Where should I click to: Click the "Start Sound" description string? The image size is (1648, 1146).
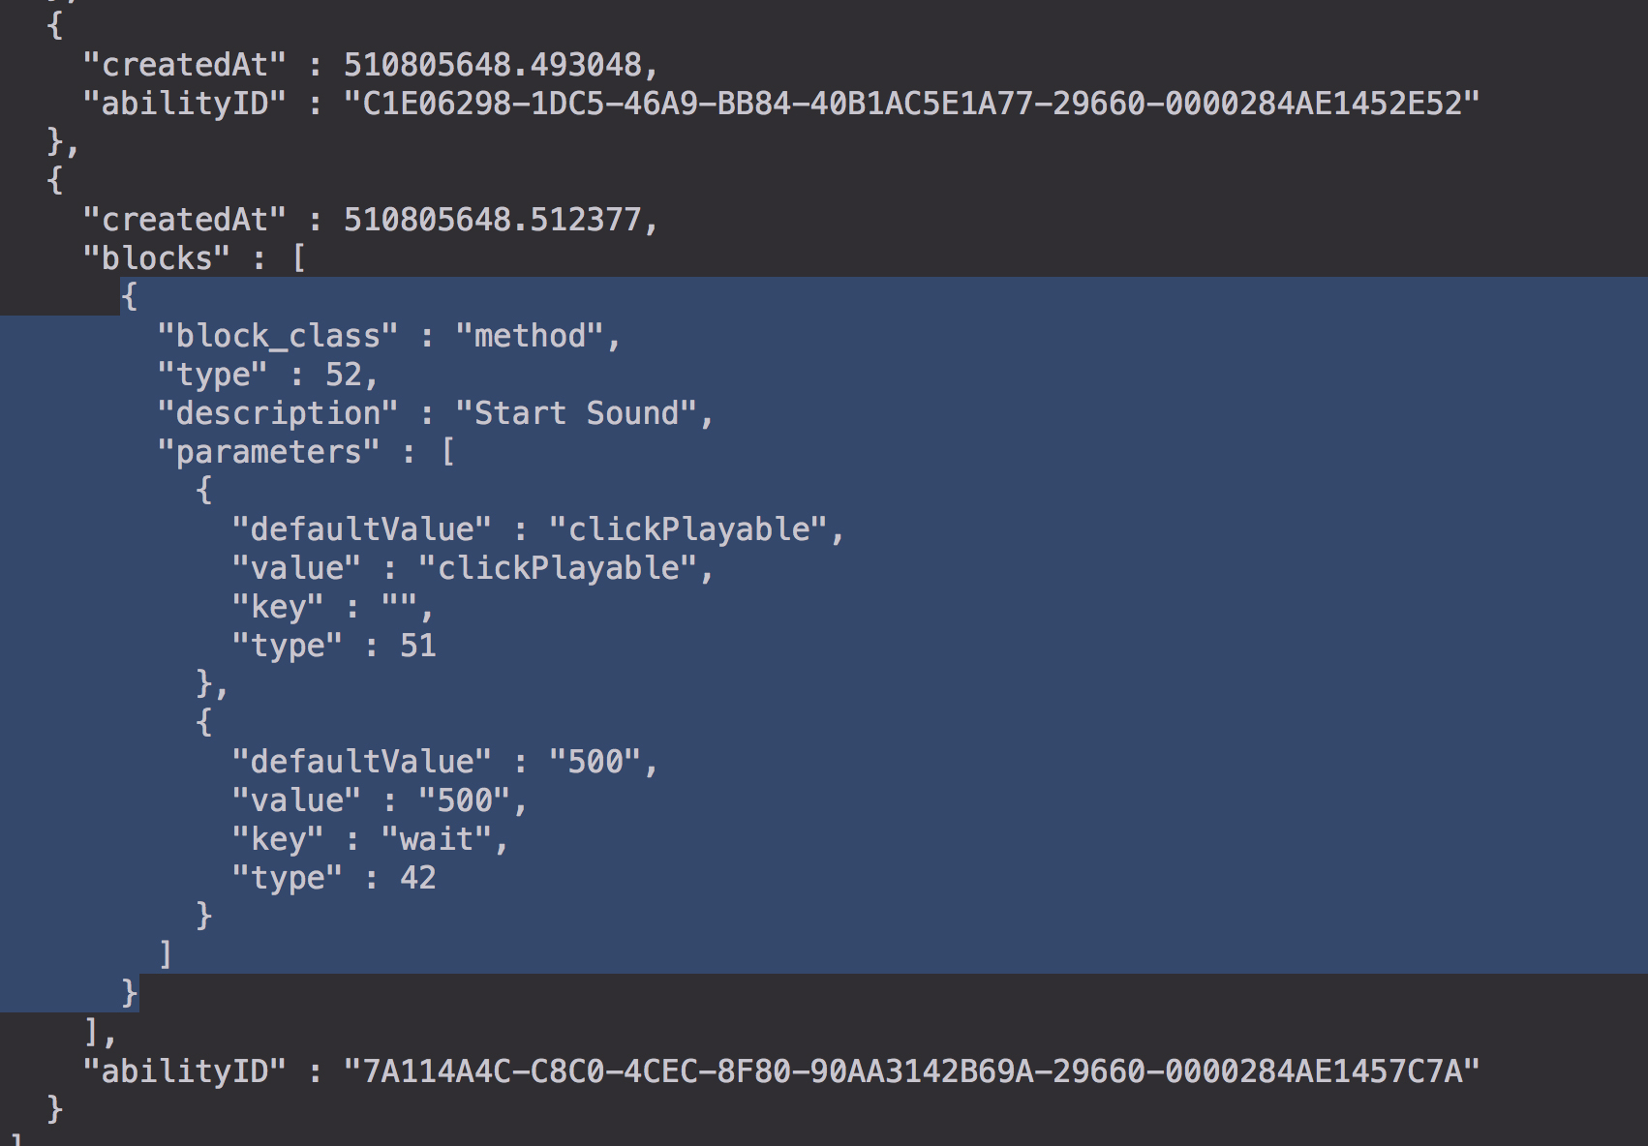coord(576,413)
